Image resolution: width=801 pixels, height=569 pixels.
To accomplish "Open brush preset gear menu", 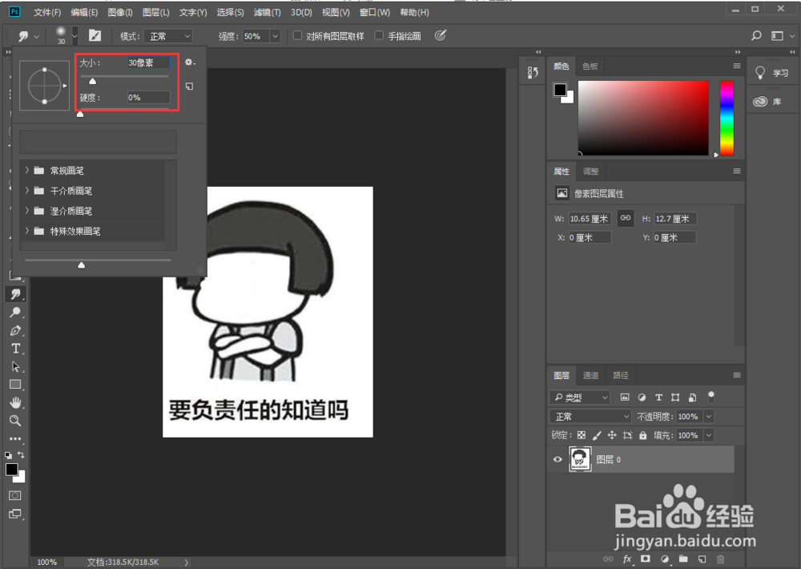I will 190,62.
